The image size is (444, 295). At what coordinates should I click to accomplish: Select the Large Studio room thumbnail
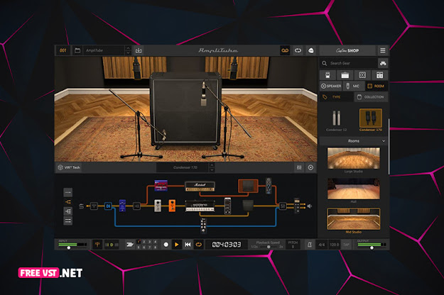(354, 158)
